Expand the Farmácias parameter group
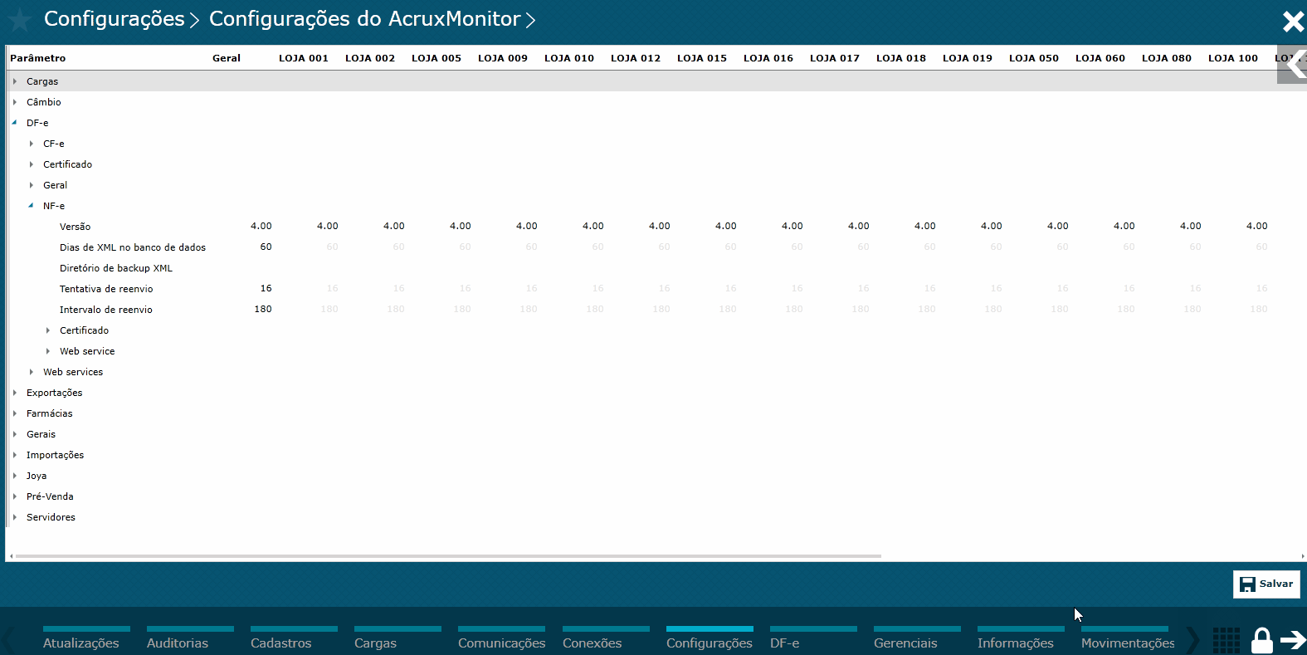 pos(15,413)
